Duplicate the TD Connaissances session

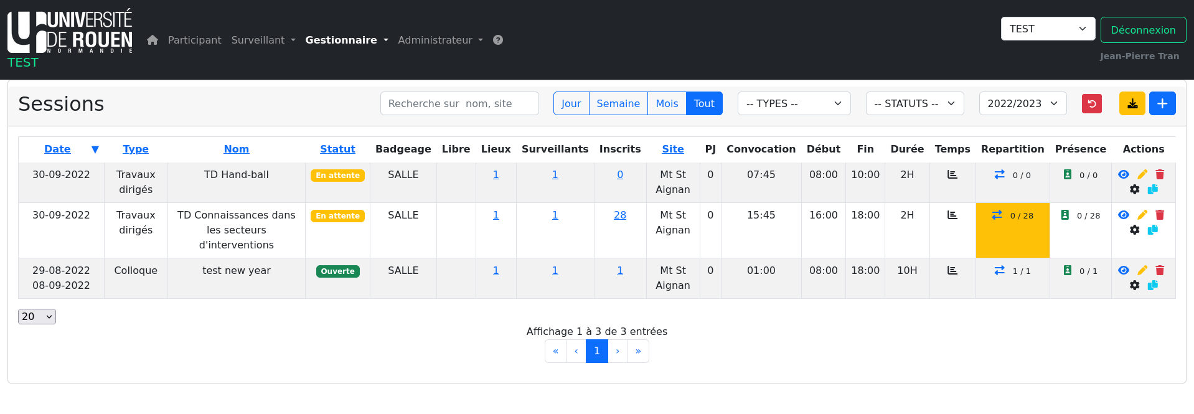click(1152, 230)
